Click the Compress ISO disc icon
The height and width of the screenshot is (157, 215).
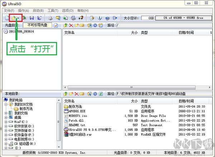(66, 18)
